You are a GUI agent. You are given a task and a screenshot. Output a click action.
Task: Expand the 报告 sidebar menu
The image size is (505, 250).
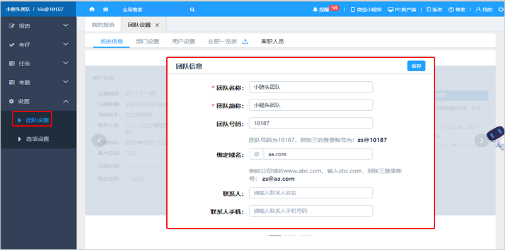coord(38,26)
